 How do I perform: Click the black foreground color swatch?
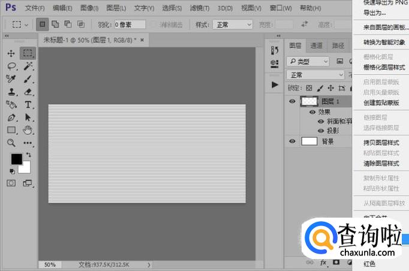[16, 159]
